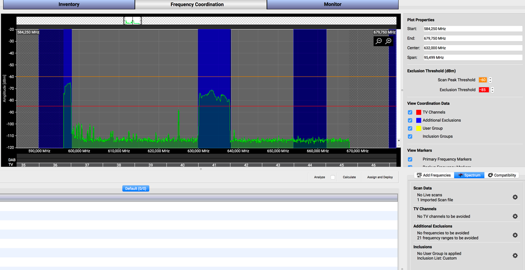The width and height of the screenshot is (525, 270).
Task: Click the Assign and Deploy button
Action: (380, 177)
